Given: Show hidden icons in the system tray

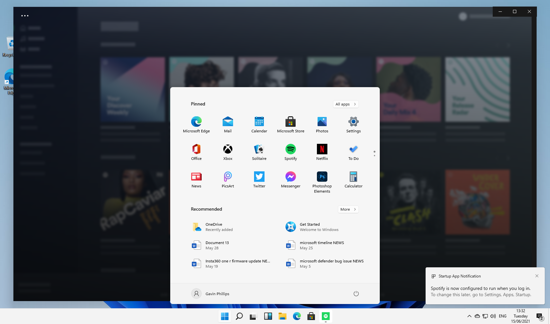Looking at the screenshot, I should pyautogui.click(x=469, y=316).
